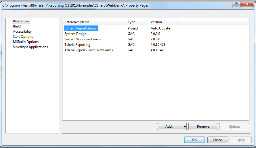The width and height of the screenshot is (256, 148).
Task: Remove the selected reference
Action: click(203, 127)
